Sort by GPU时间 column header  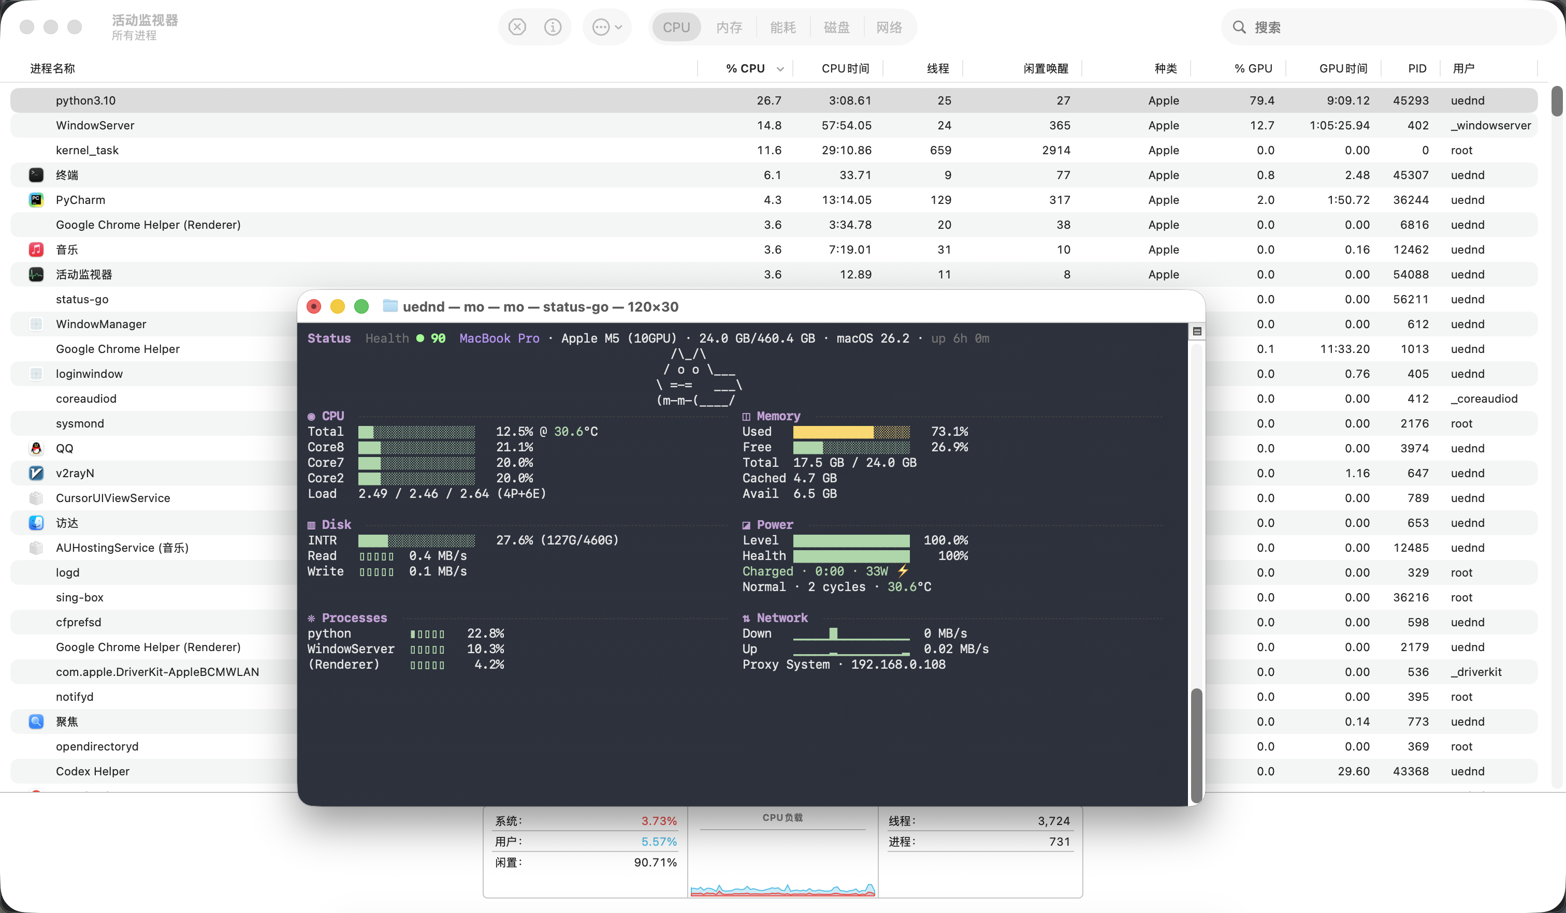[1343, 68]
